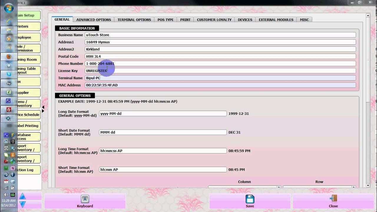This screenshot has height=212, width=377.
Task: Click the Short Time Format field
Action: [163, 170]
